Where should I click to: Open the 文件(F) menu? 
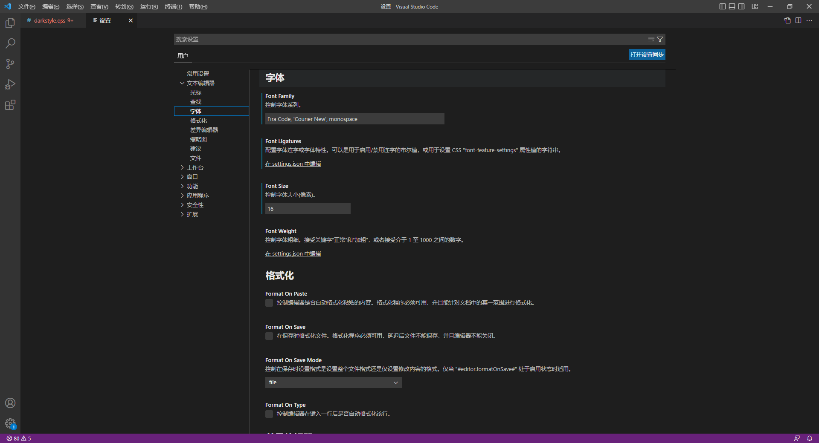point(26,6)
